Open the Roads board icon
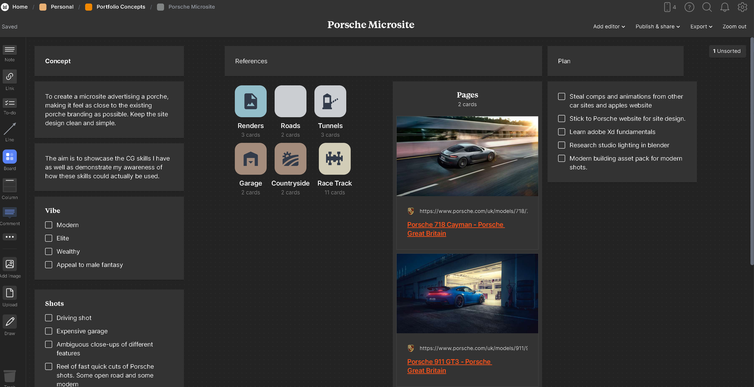 (290, 101)
